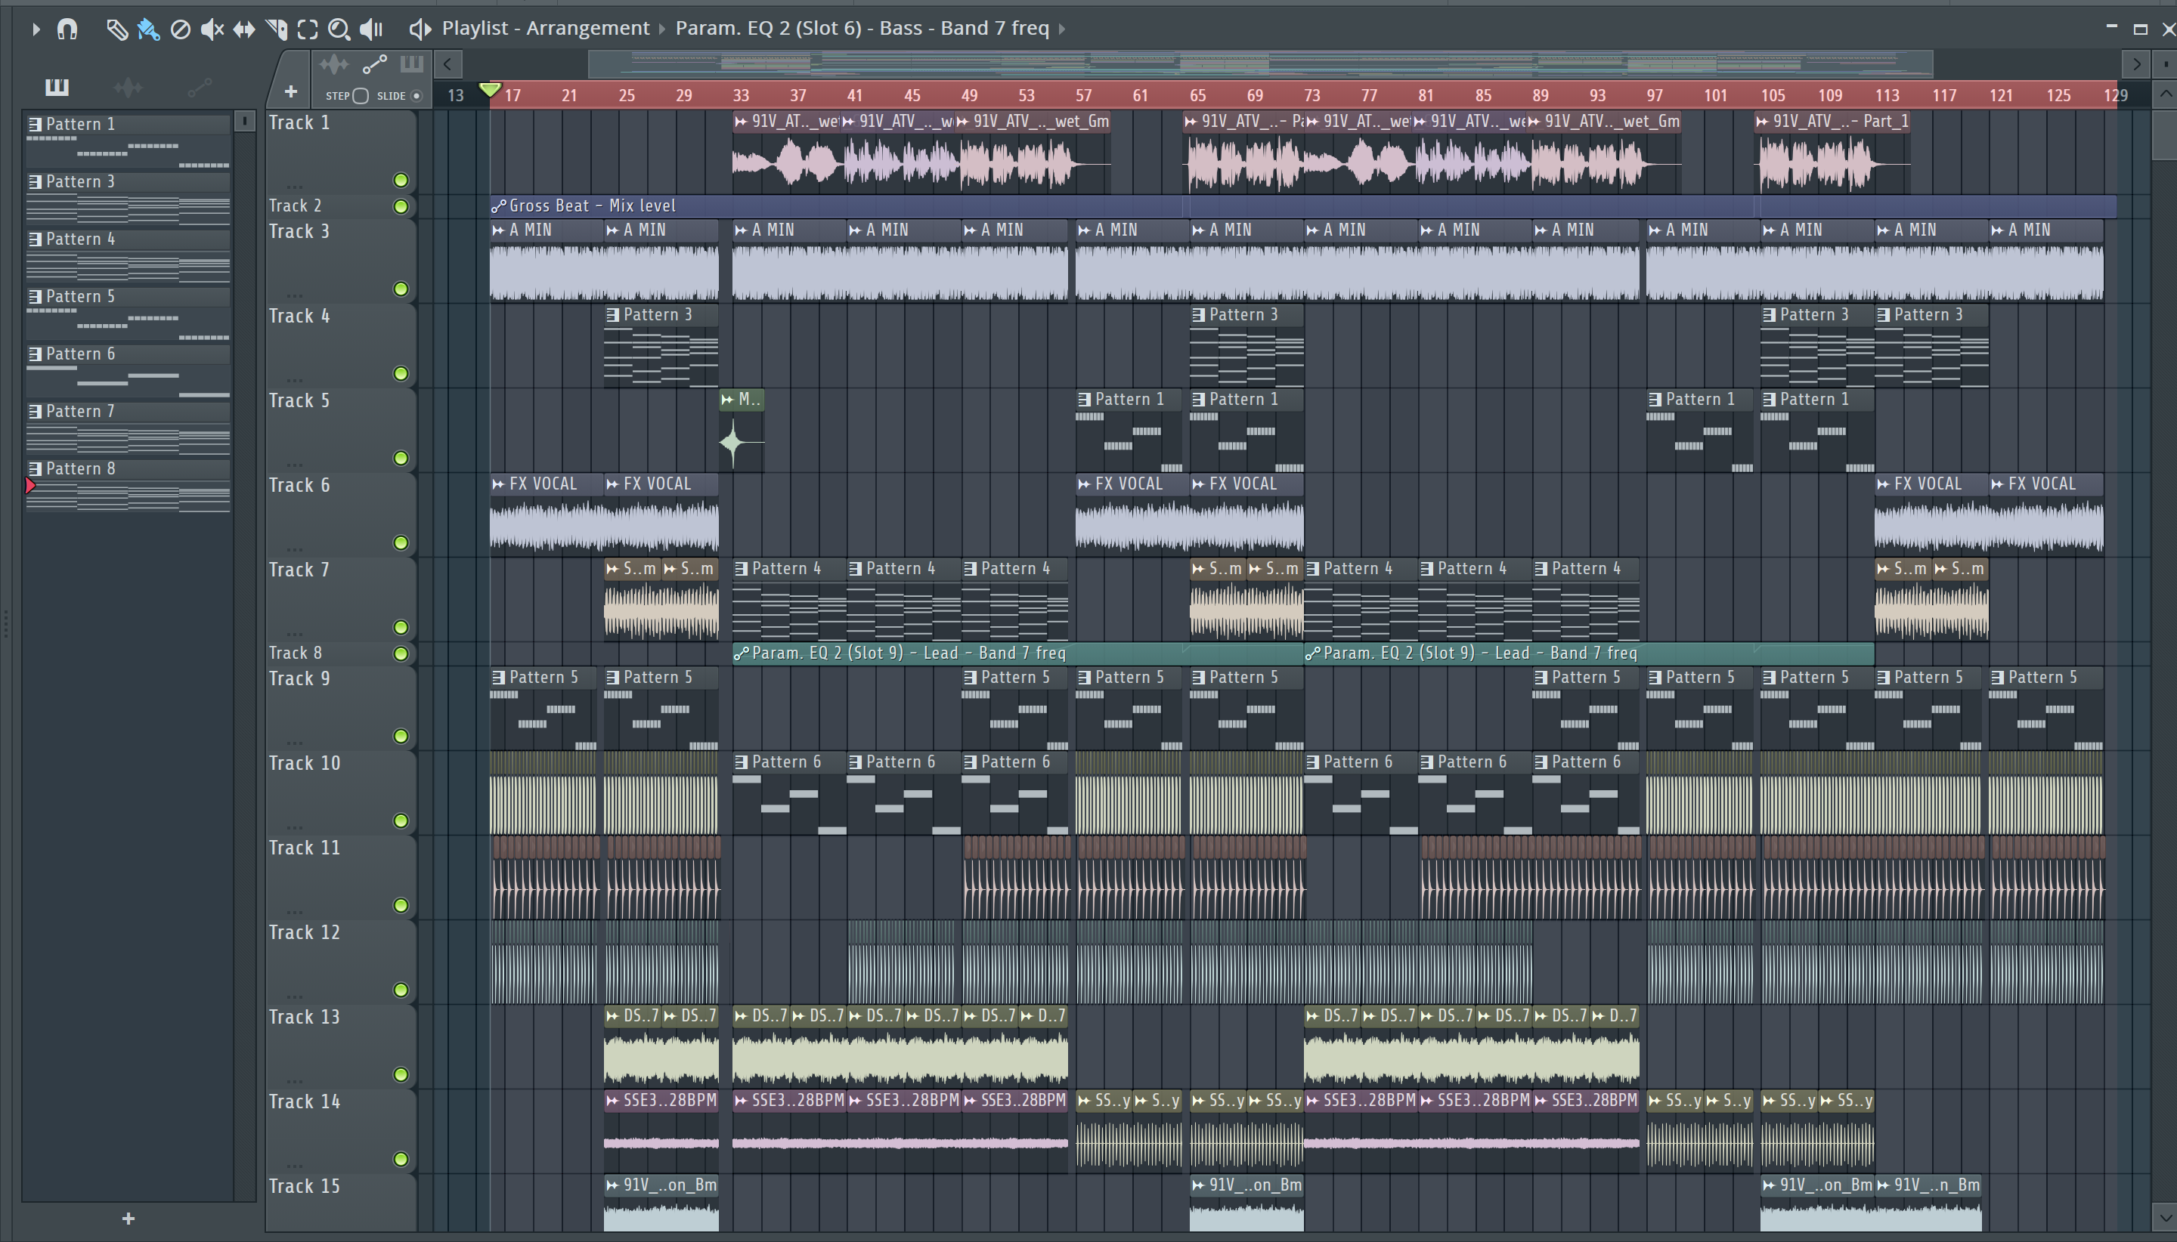This screenshot has width=2177, height=1242.
Task: Mute Track 5 with its green light
Action: pyautogui.click(x=400, y=458)
